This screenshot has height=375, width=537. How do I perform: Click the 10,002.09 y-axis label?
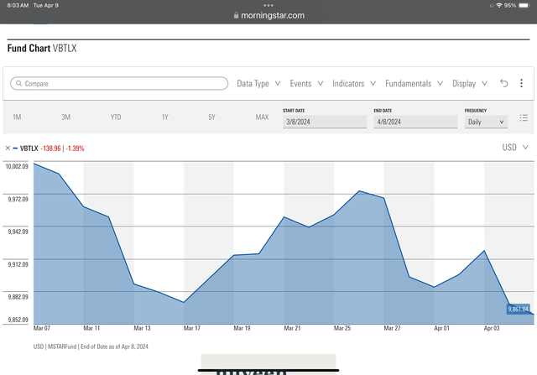pyautogui.click(x=17, y=166)
